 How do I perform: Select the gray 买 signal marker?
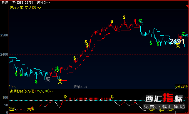48,79
